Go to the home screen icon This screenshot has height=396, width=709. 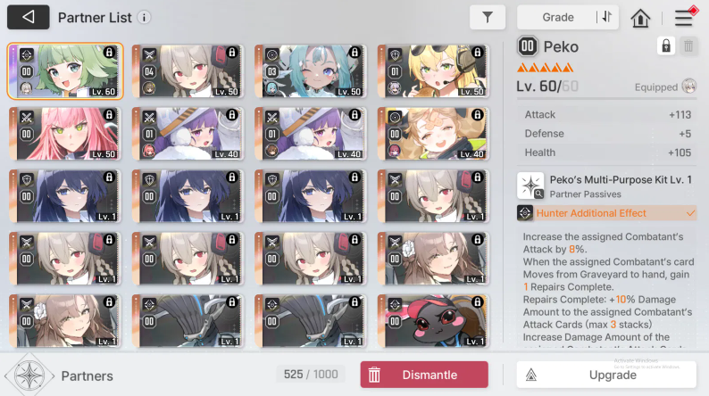(x=640, y=18)
